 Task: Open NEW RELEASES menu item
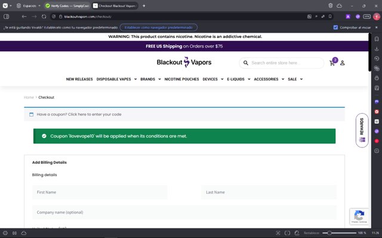[x=79, y=79]
